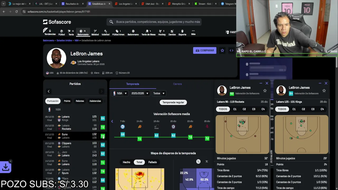
Task: Click the Temporada regular button
Action: [x=173, y=102]
